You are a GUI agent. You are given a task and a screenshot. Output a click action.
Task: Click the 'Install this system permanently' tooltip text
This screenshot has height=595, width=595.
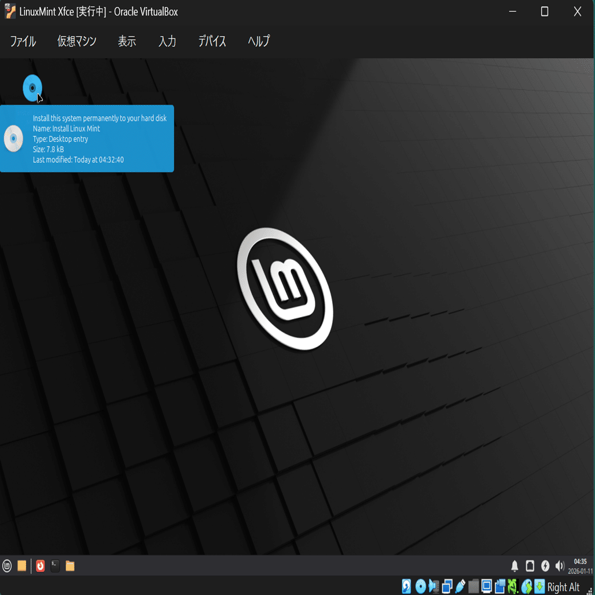point(100,119)
